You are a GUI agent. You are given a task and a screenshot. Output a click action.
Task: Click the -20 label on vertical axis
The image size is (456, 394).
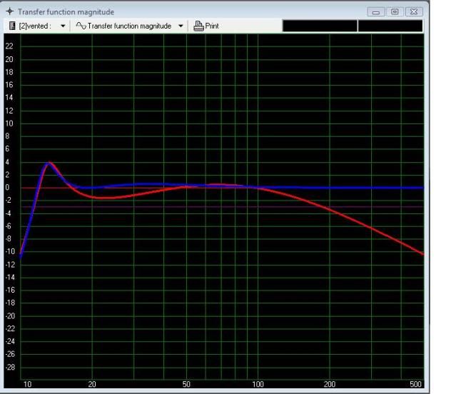coord(10,315)
